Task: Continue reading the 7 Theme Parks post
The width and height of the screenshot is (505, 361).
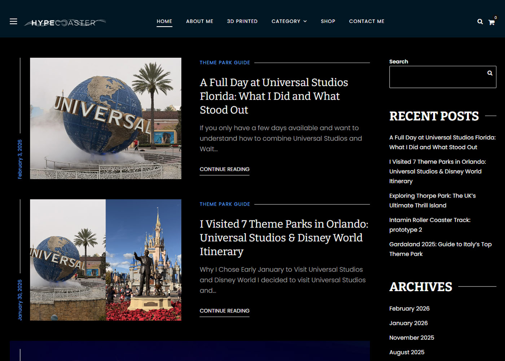Action: click(x=225, y=311)
